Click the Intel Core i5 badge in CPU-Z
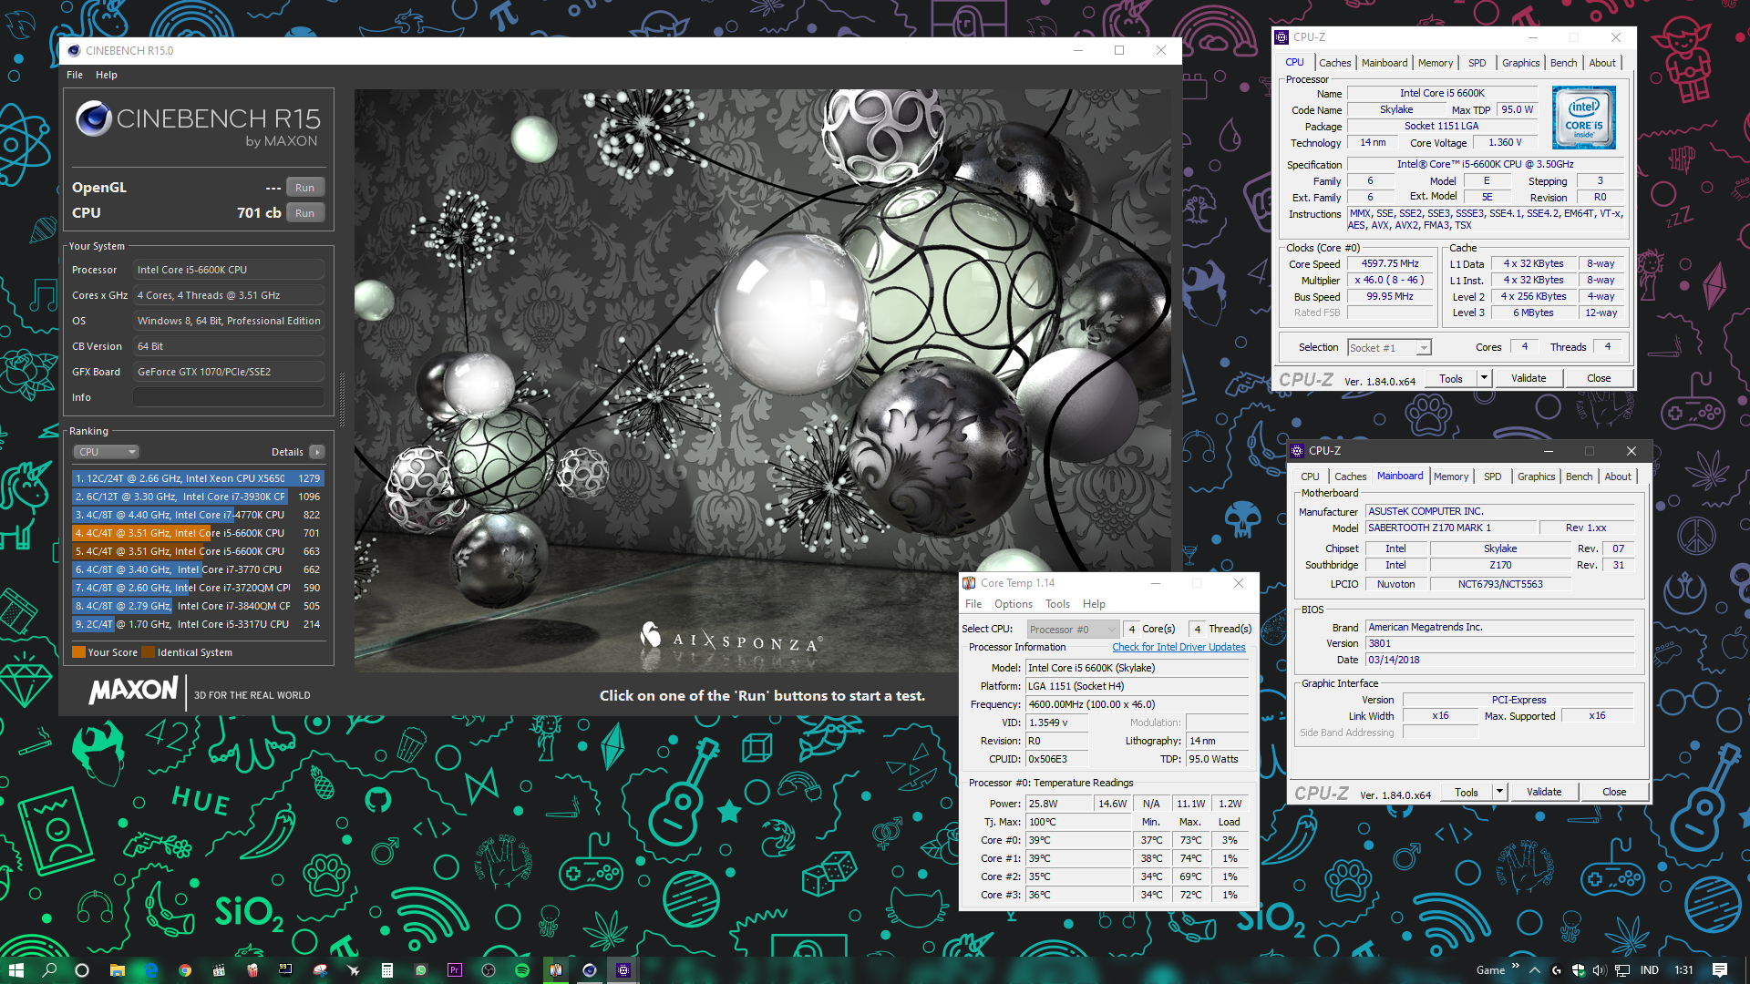 1584,118
